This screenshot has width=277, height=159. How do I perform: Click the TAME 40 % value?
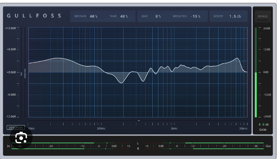click(124, 16)
